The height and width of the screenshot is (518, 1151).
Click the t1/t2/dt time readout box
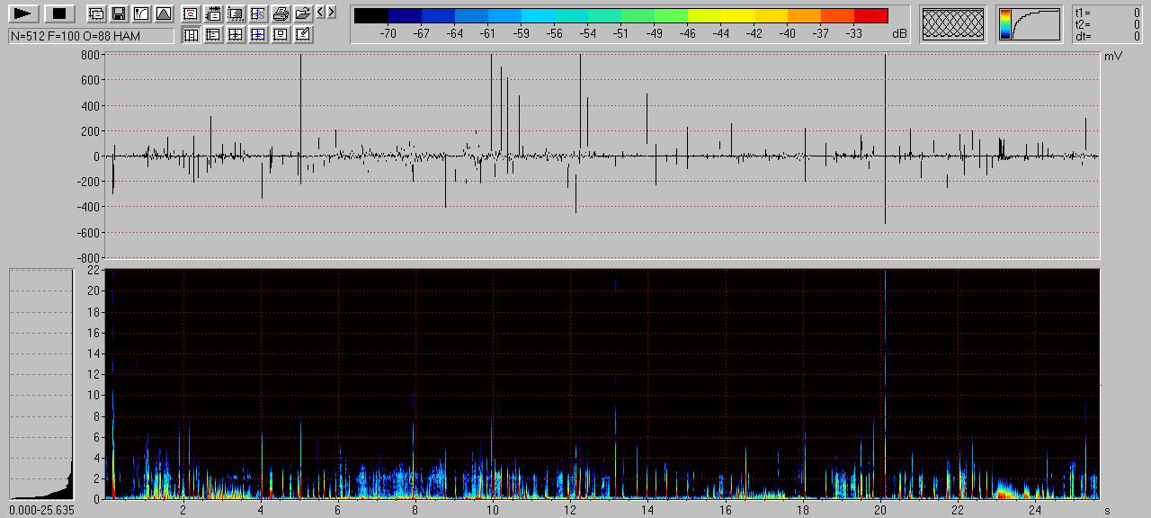click(x=1107, y=24)
